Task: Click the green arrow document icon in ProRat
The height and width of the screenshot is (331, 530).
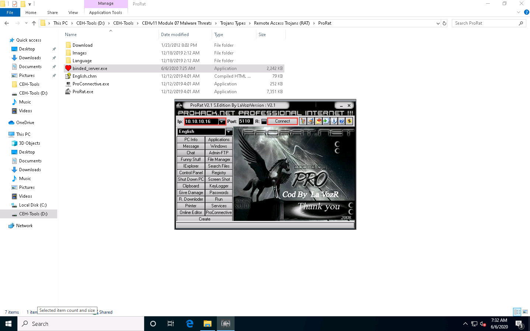Action: 326,121
